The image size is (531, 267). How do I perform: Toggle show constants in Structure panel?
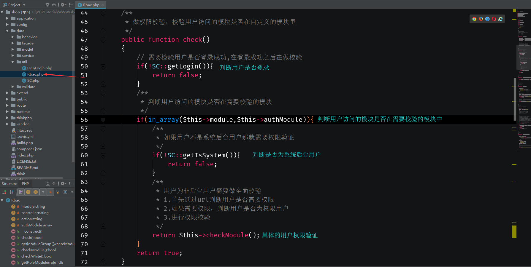click(35, 192)
